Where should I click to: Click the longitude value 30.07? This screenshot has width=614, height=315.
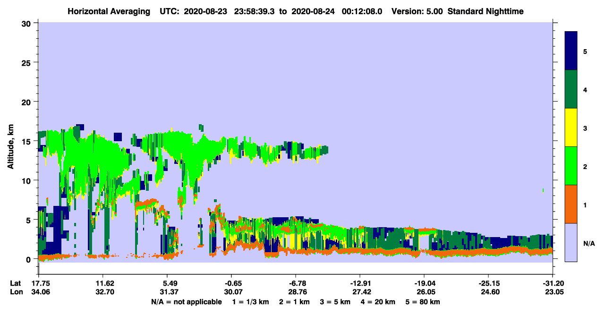(231, 292)
